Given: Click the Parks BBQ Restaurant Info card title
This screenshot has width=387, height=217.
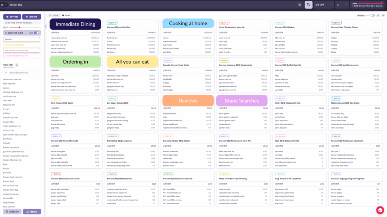Looking at the screenshot, I should point(288,103).
